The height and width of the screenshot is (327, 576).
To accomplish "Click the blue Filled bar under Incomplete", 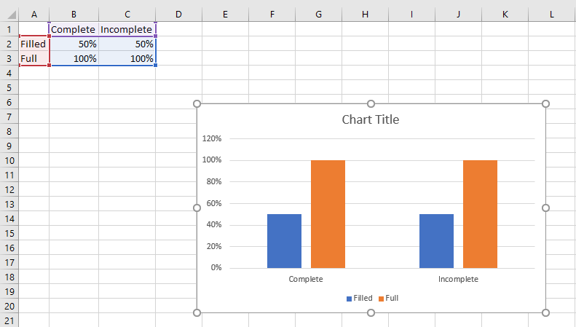I will tap(436, 241).
